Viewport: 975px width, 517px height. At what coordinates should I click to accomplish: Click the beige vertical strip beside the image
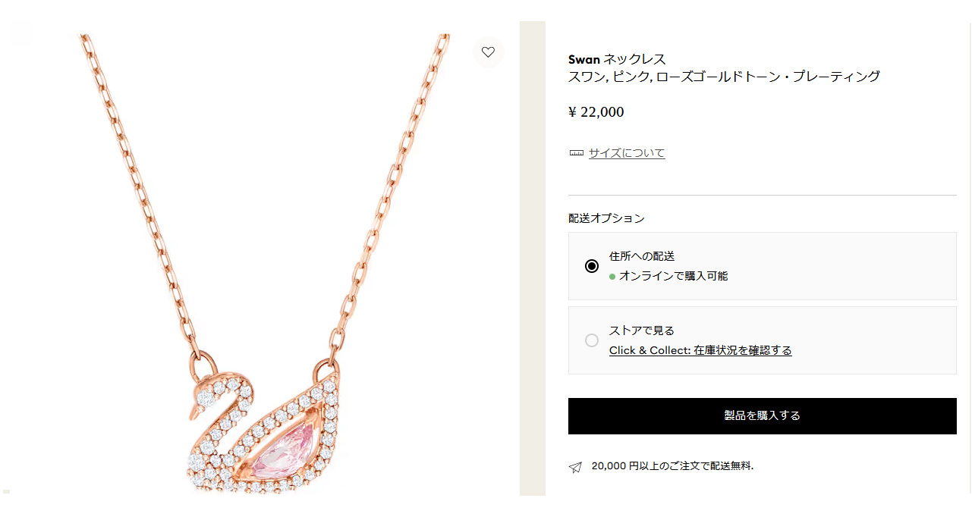531,258
